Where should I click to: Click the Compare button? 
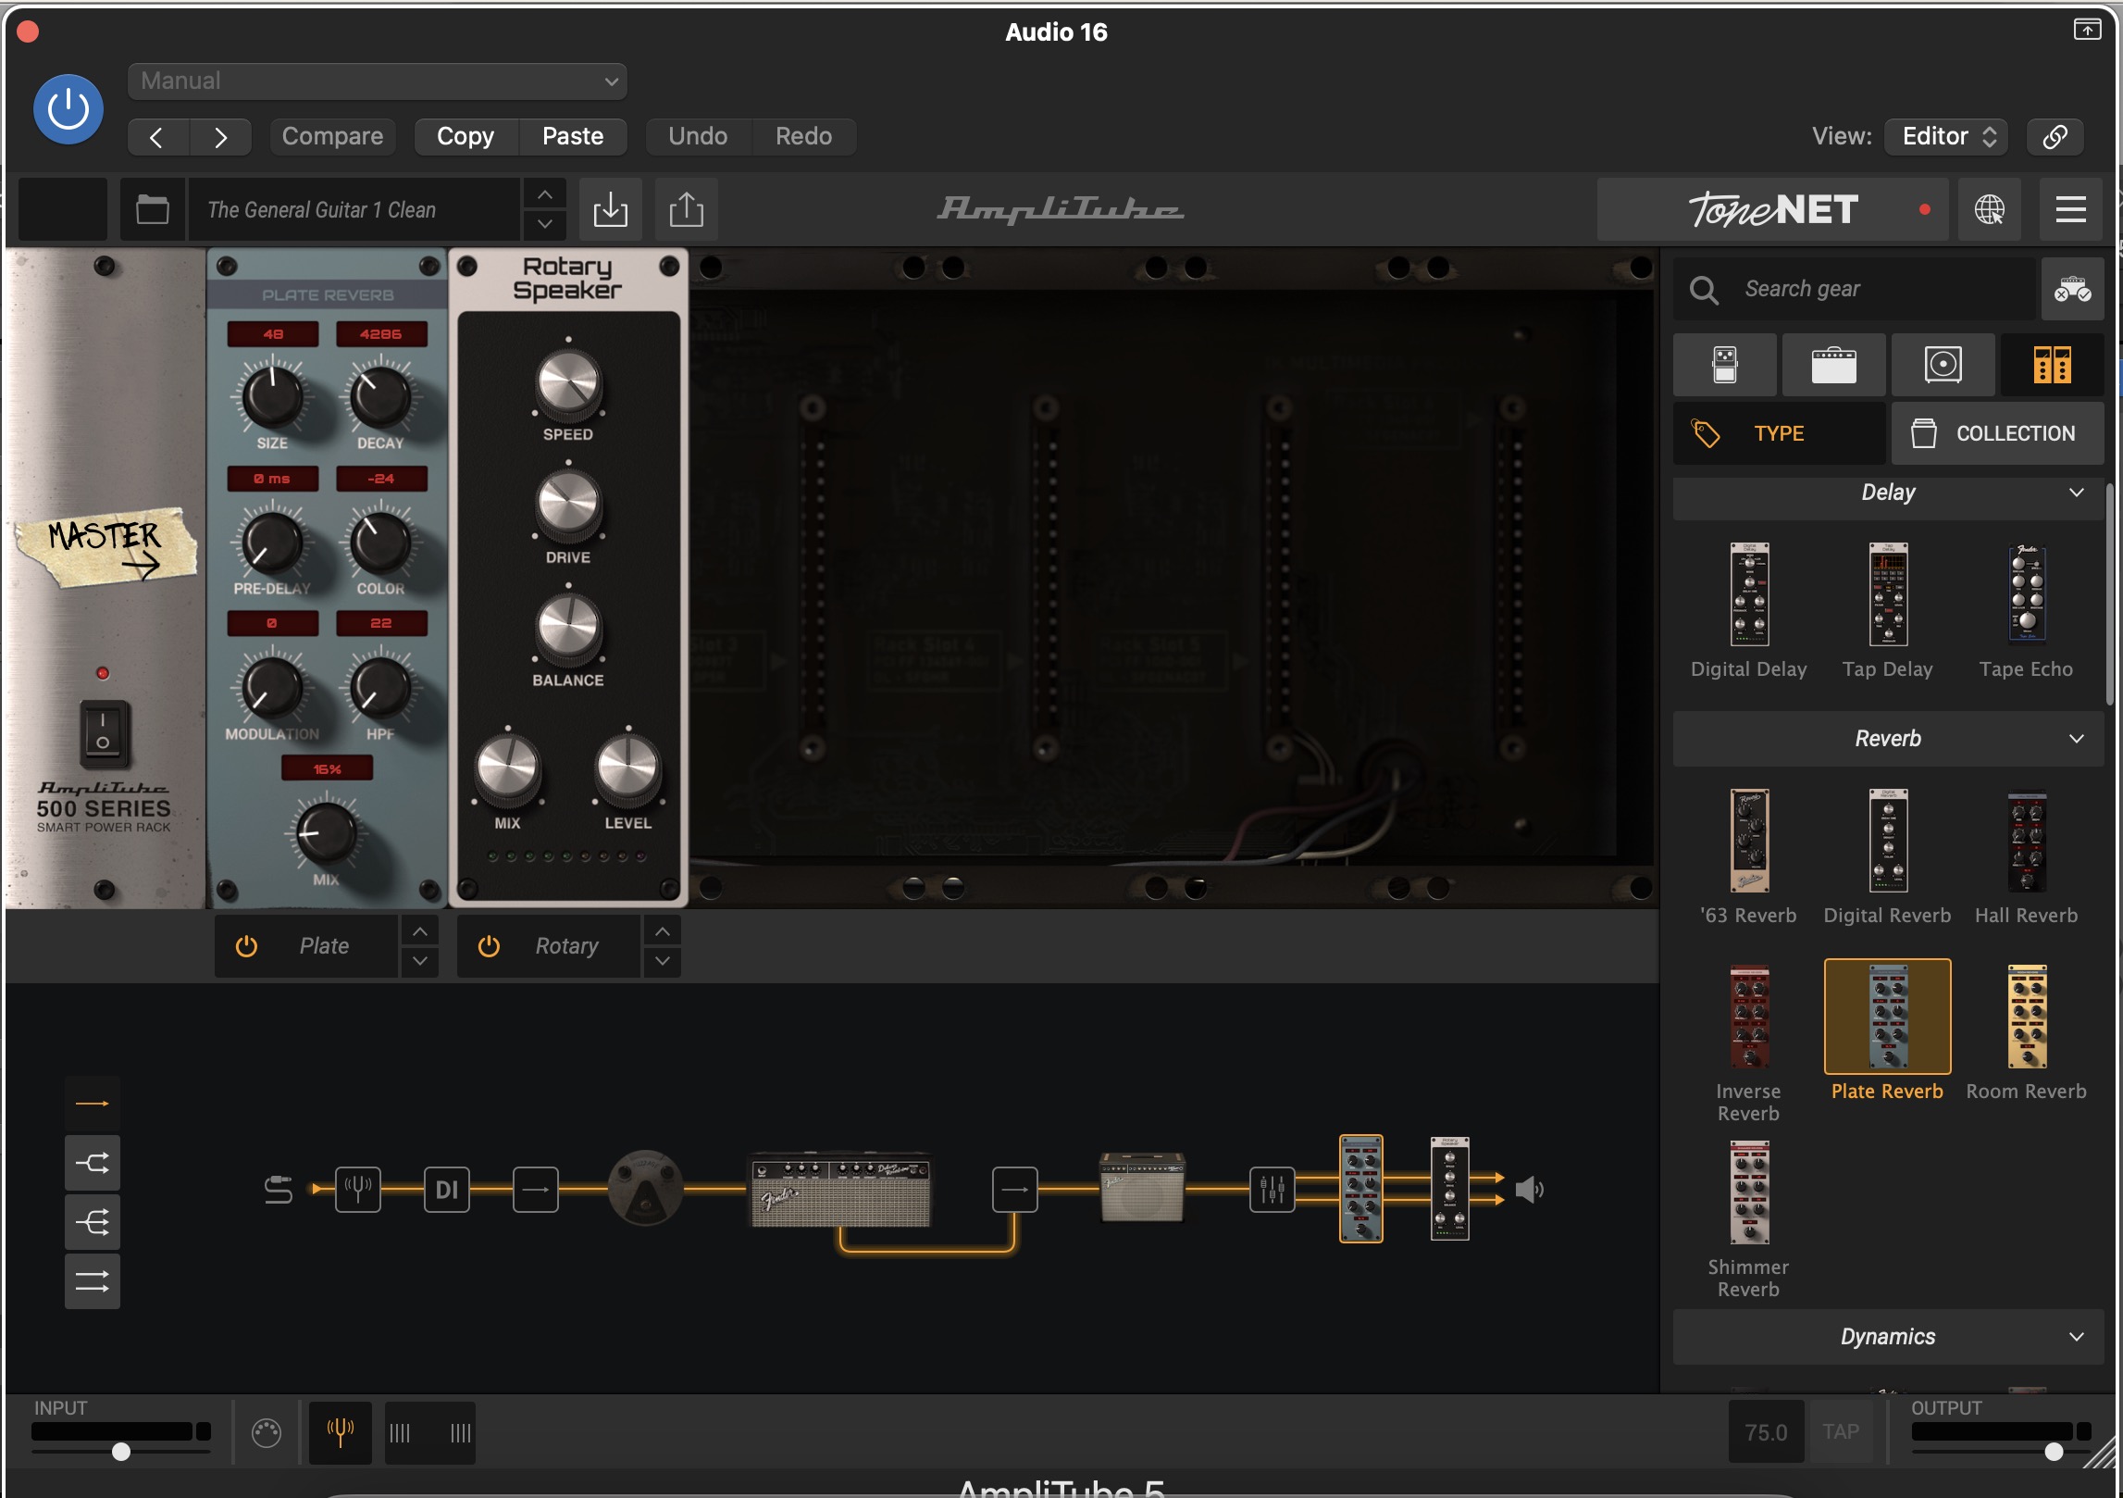(x=332, y=137)
